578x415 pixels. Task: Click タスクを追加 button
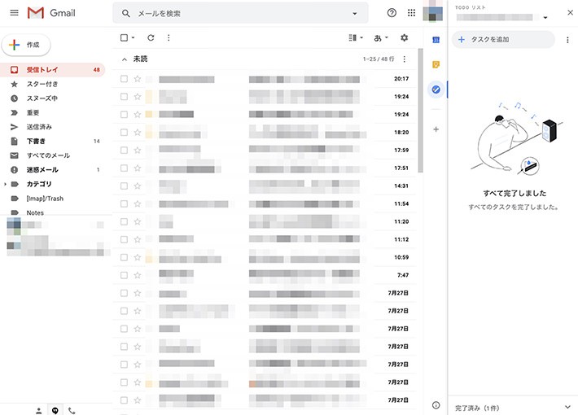[504, 39]
